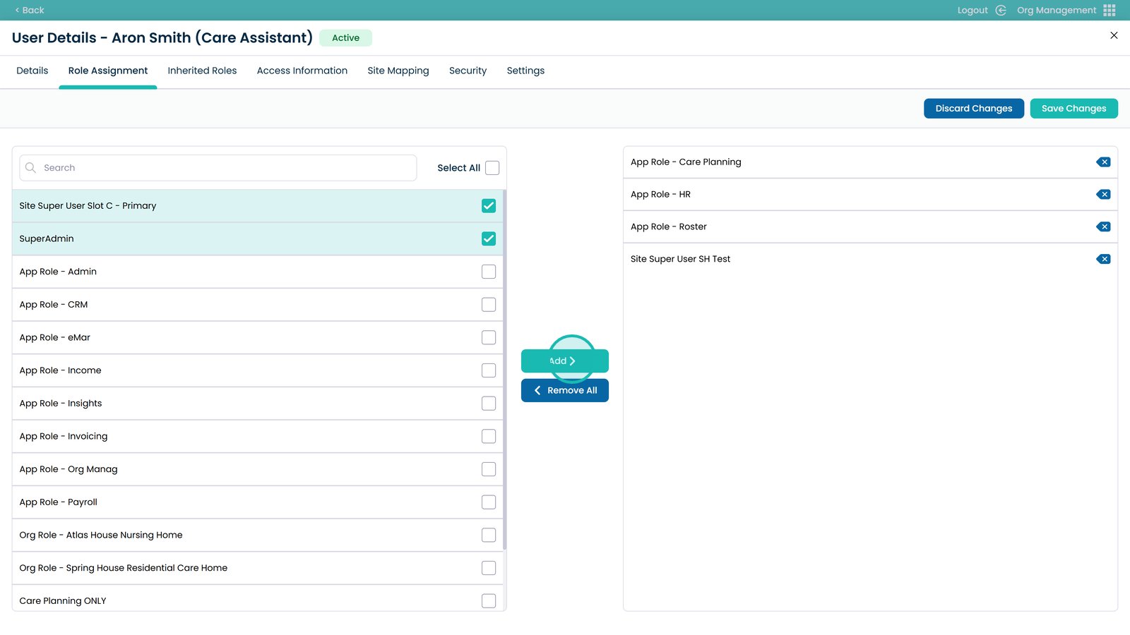1130x635 pixels.
Task: Enable the Select All checkbox
Action: [x=492, y=168]
